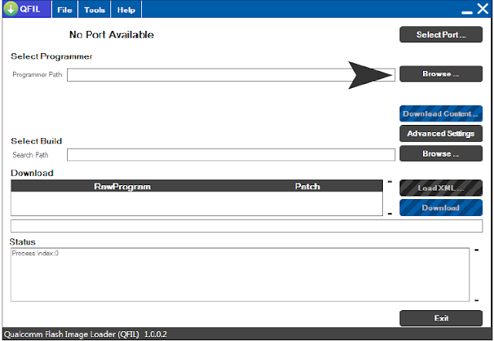Close the QFIL window
Screen dimensions: 494x341
482,9
